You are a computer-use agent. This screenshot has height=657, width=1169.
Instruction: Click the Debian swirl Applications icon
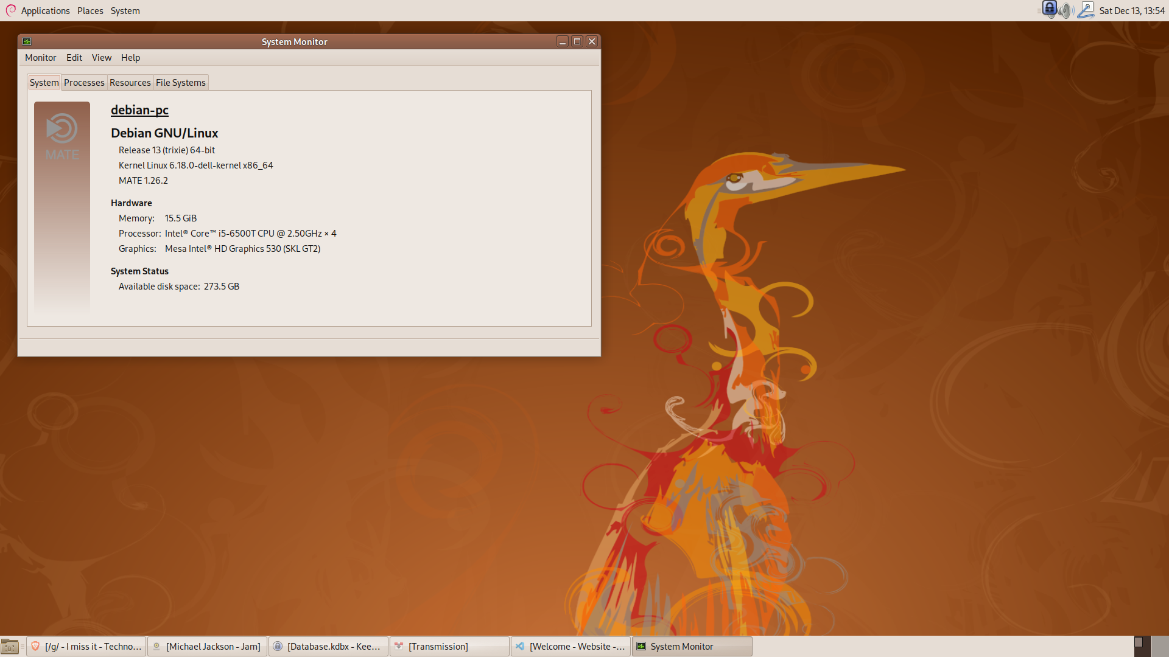(10, 10)
